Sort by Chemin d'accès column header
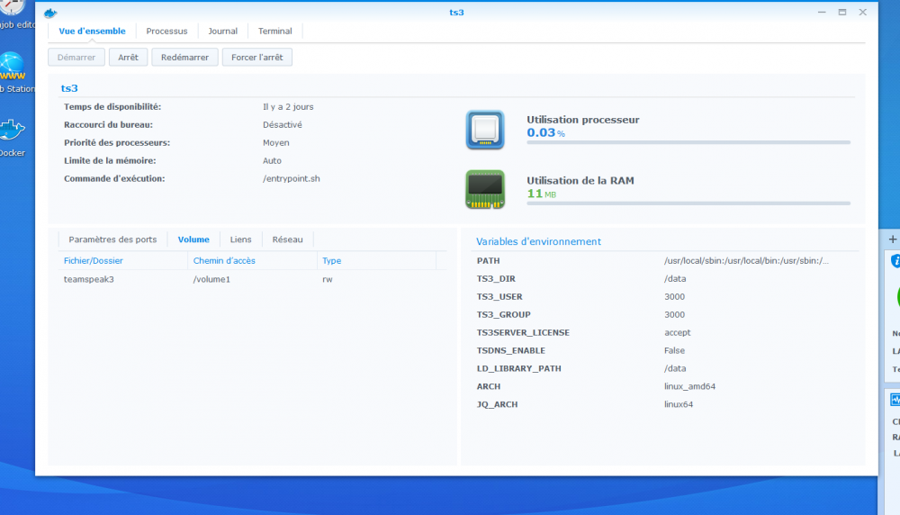This screenshot has width=900, height=515. (x=224, y=261)
